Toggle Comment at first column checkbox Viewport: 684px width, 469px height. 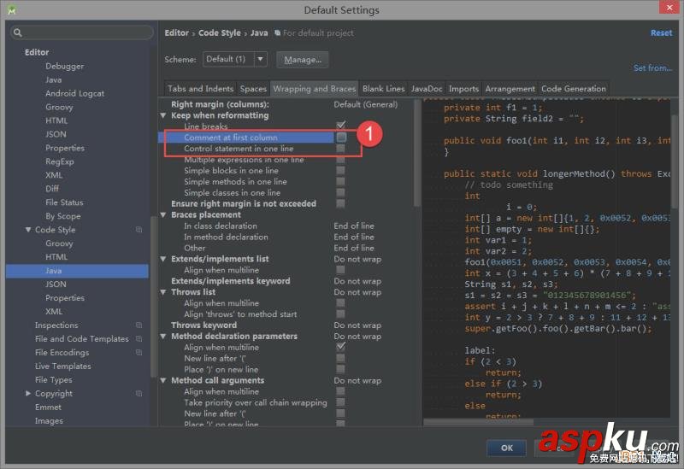pyautogui.click(x=341, y=137)
